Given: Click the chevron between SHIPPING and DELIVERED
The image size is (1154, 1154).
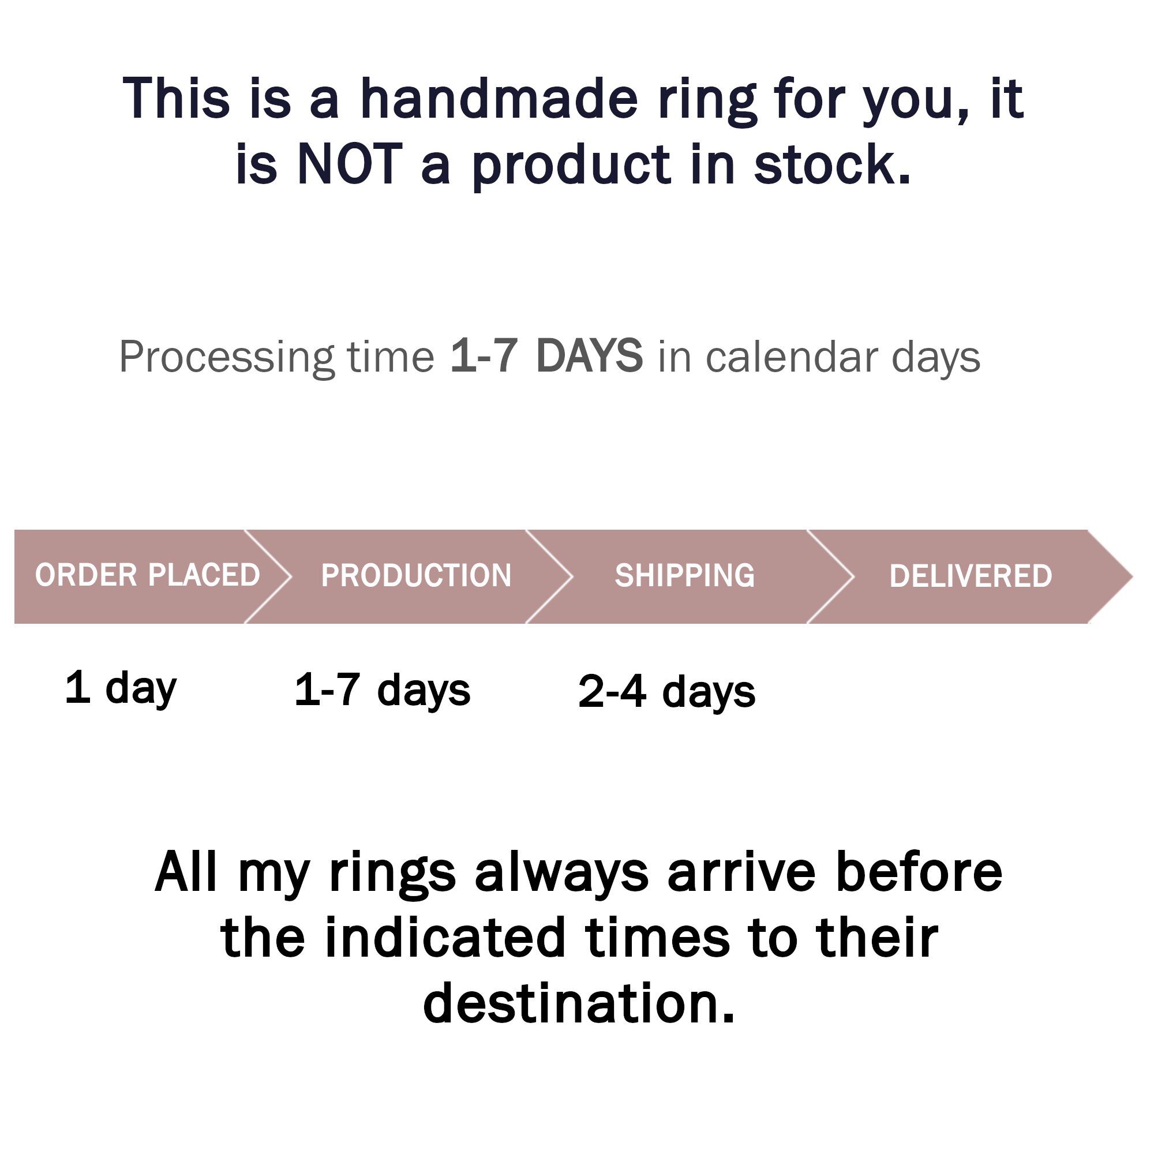Looking at the screenshot, I should coord(830,576).
